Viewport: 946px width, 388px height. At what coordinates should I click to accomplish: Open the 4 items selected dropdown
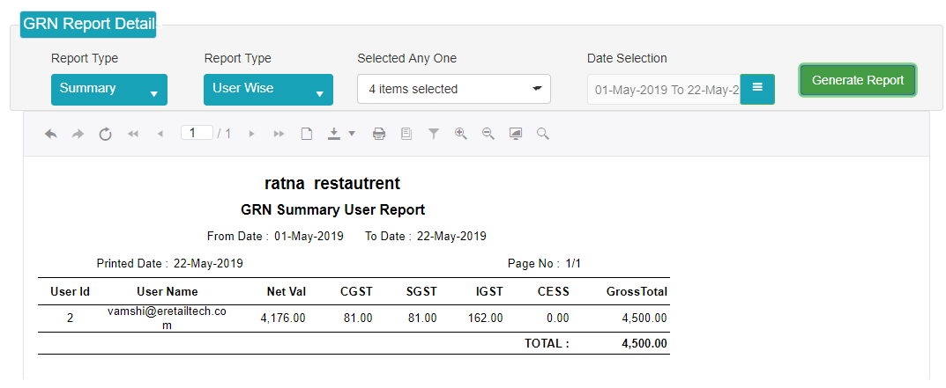click(x=454, y=89)
